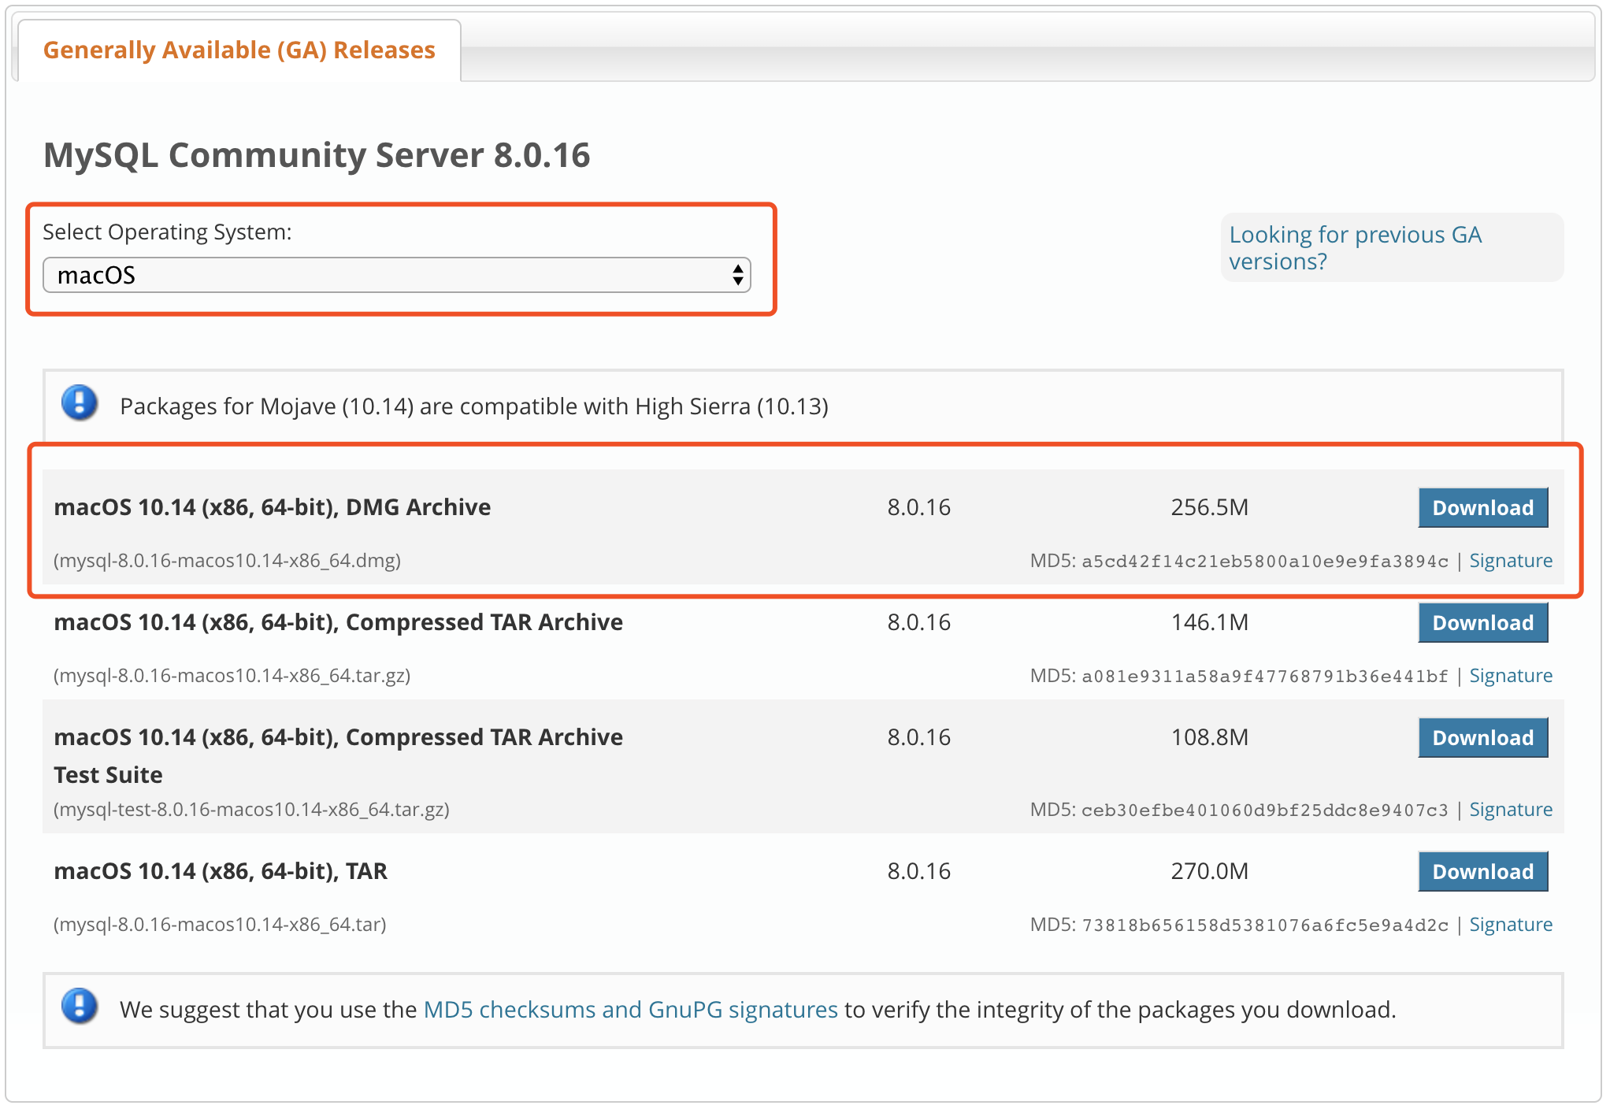
Task: Download the 146.1M Compressed TAR Archive
Action: [x=1482, y=622]
